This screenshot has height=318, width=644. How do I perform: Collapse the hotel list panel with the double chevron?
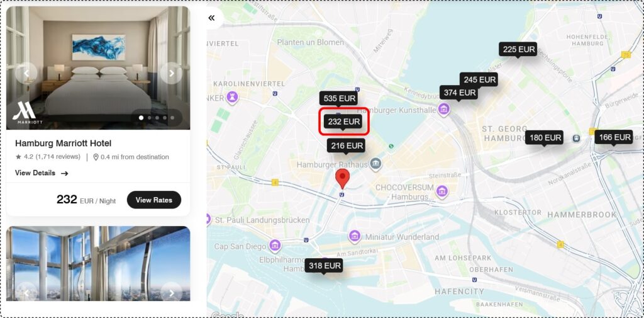pyautogui.click(x=211, y=18)
